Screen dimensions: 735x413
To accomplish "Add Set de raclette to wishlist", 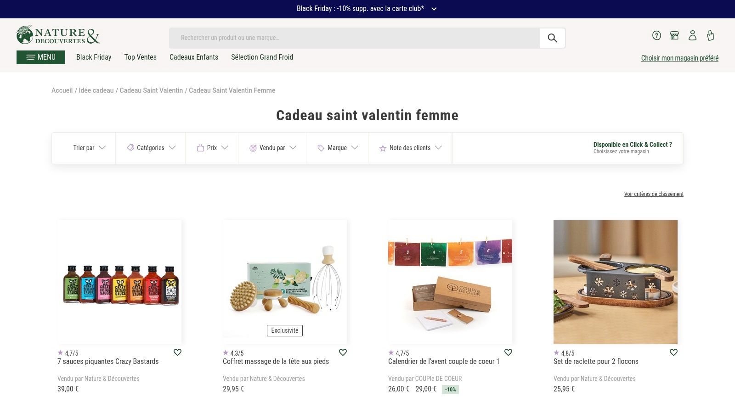I will pos(673,352).
